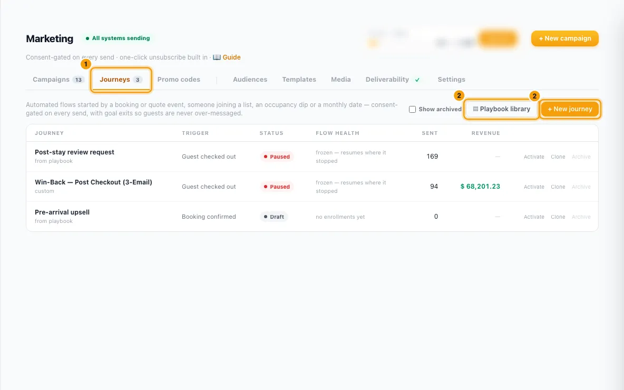
Task: Click the Draft status badge
Action: tap(274, 217)
